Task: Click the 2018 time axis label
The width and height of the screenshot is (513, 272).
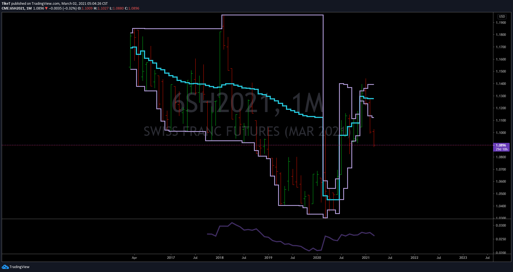Action: pos(220,258)
